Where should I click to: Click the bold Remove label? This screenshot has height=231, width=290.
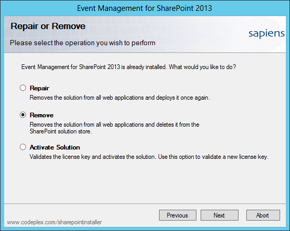pyautogui.click(x=42, y=115)
